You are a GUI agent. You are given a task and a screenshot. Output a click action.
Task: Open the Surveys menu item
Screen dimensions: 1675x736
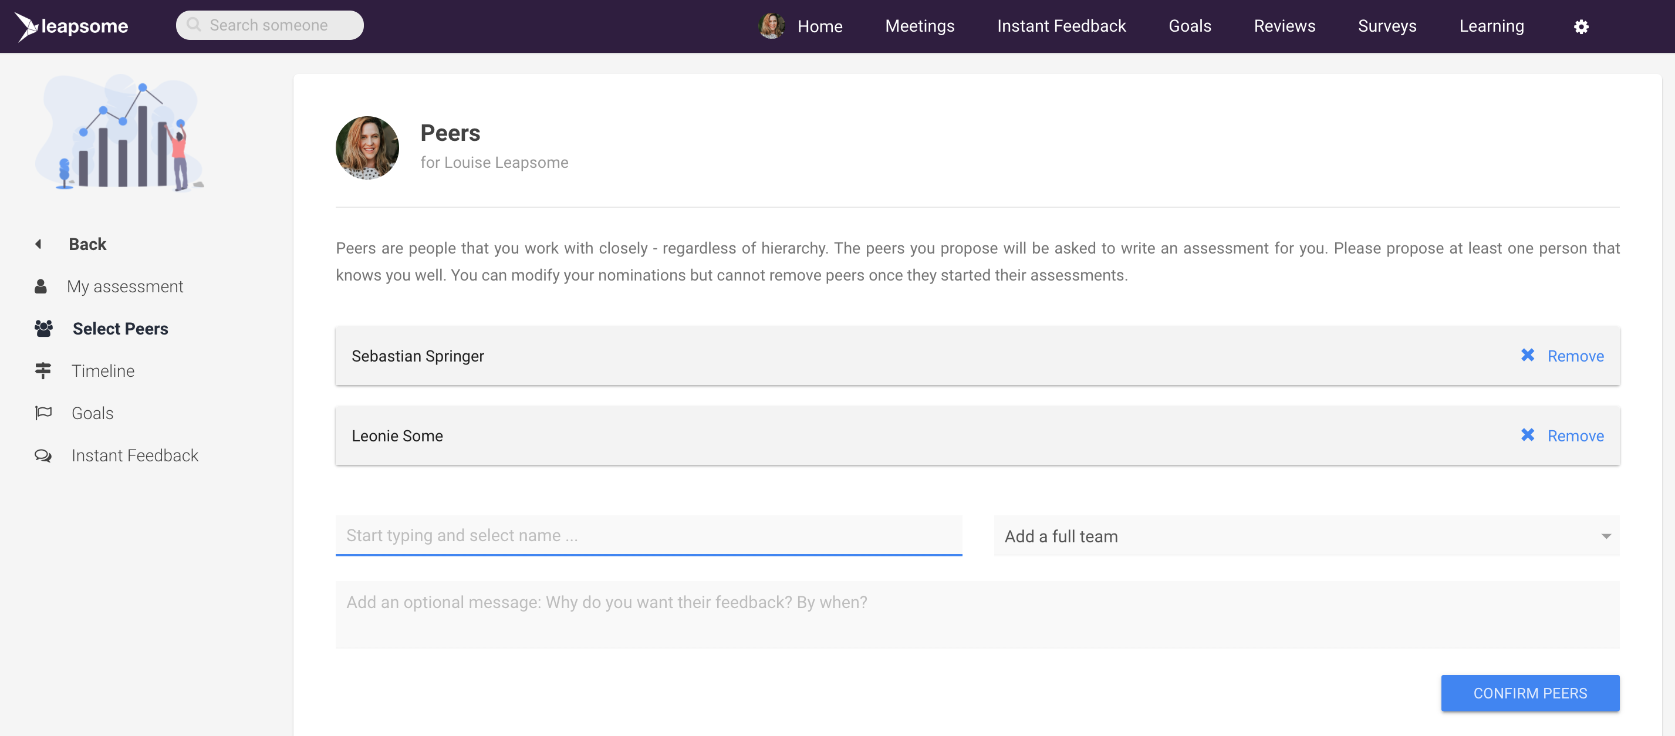1387,26
